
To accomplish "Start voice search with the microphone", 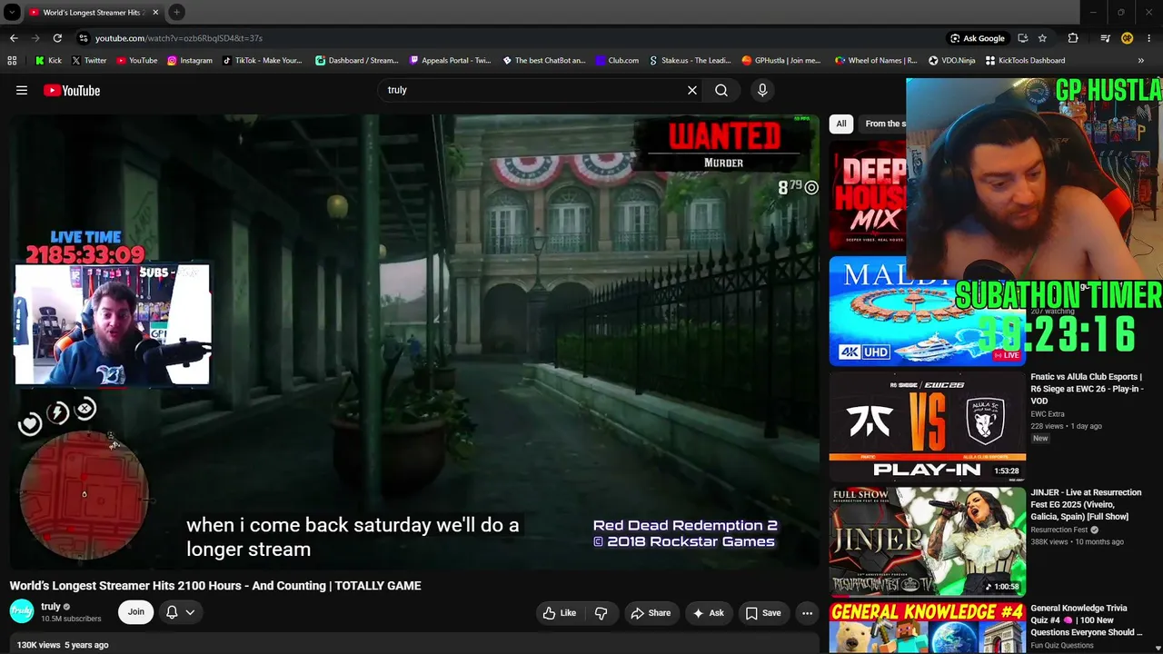I will 762,90.
